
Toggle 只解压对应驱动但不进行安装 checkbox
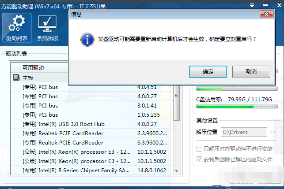(199, 149)
